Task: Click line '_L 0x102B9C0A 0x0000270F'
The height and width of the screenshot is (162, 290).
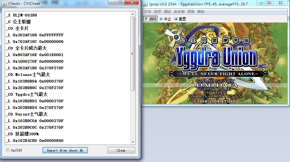Action: click(x=35, y=121)
